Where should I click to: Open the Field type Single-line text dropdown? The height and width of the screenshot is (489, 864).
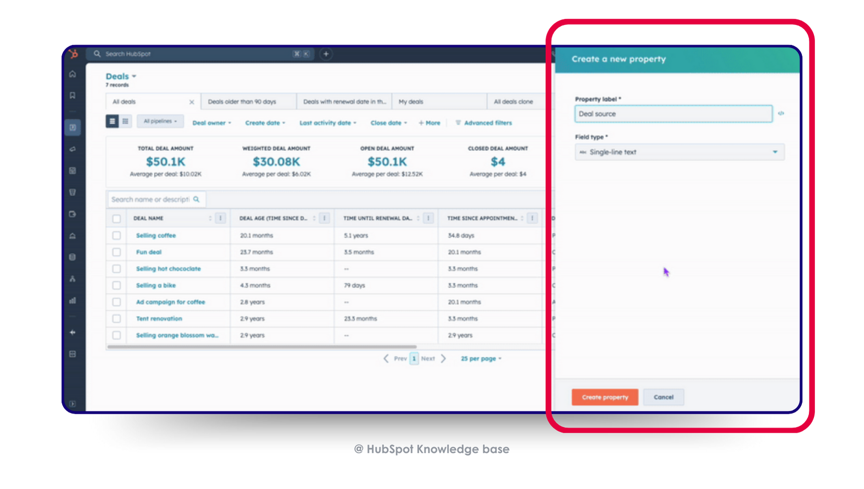pyautogui.click(x=679, y=152)
